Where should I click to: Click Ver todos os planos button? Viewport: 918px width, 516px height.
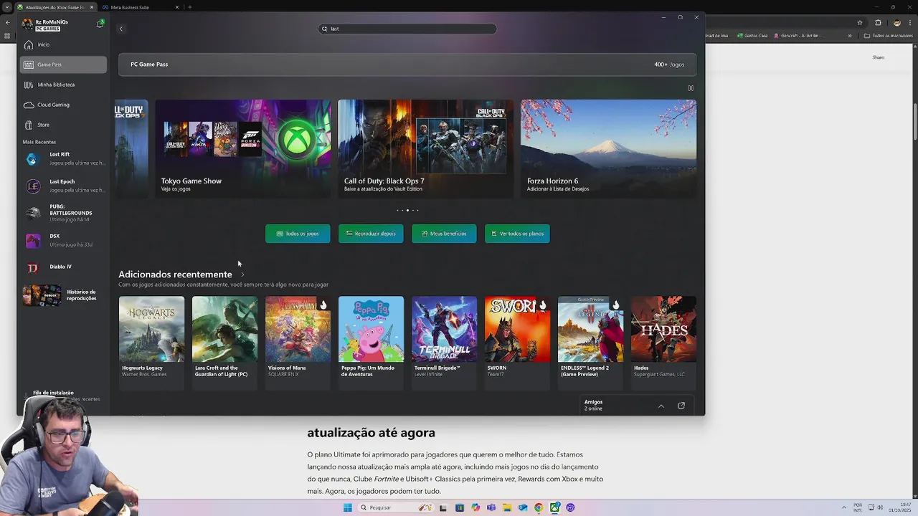(x=517, y=234)
